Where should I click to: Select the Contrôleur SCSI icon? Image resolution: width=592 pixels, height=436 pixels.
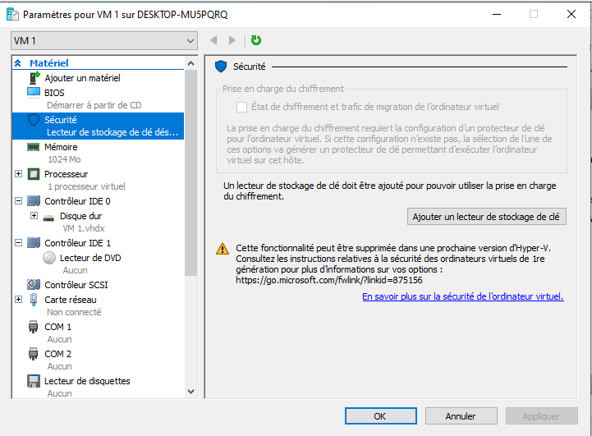[34, 285]
